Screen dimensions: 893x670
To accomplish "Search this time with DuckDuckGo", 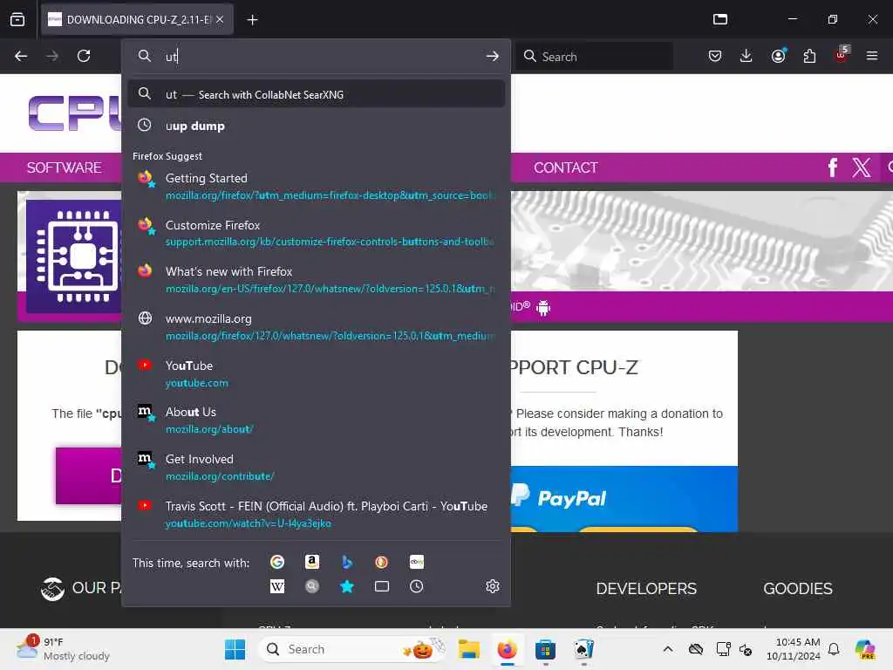I will click(382, 563).
